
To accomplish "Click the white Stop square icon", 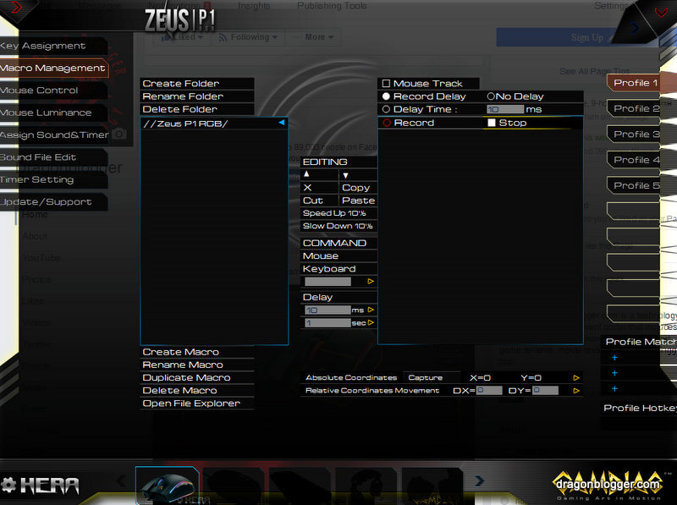I will point(492,123).
